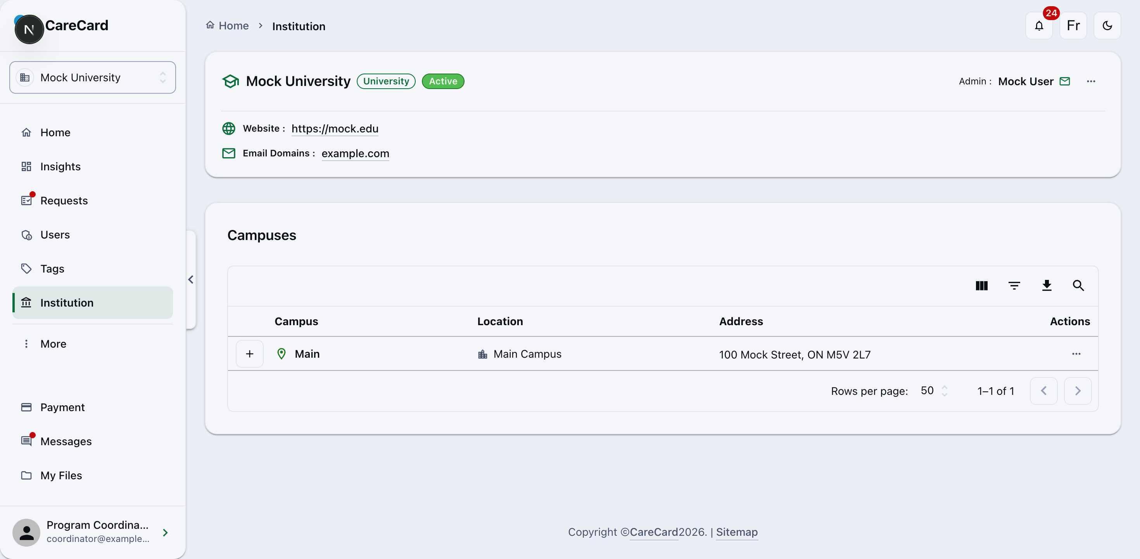
Task: Switch language to French (Fr)
Action: tap(1073, 26)
